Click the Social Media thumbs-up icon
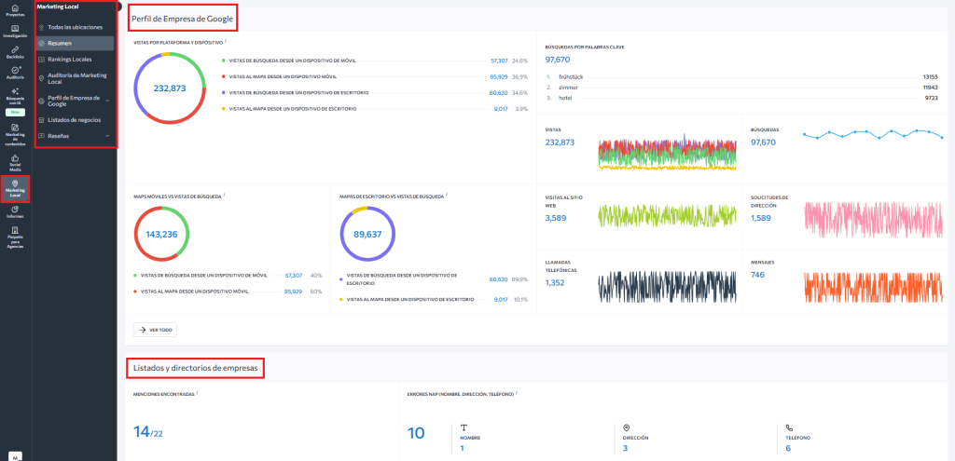The width and height of the screenshot is (955, 461). pos(15,162)
